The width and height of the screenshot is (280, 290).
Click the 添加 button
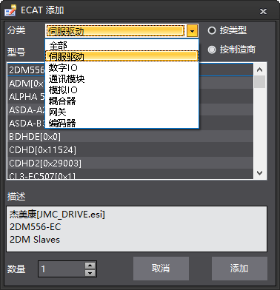(239, 269)
